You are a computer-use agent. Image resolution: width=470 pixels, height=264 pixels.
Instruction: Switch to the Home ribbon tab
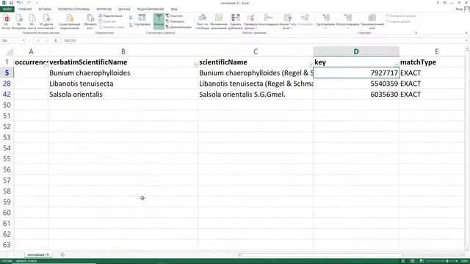[x=25, y=10]
